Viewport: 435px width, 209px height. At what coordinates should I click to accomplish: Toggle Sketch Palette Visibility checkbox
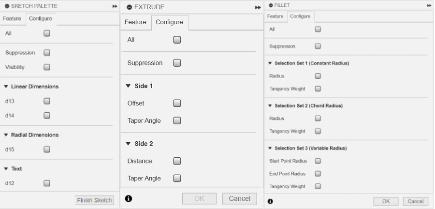point(47,67)
